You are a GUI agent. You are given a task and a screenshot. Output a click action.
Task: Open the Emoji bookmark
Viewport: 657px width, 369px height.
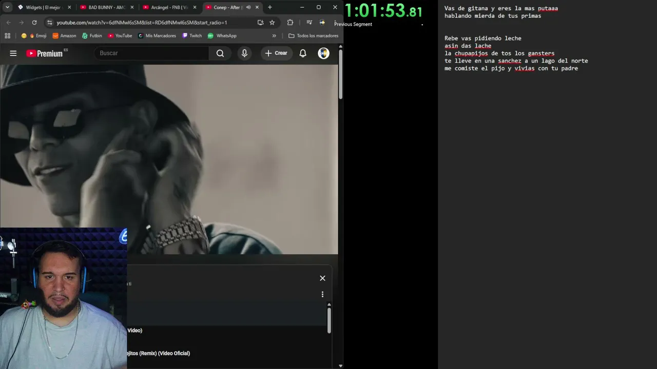click(x=34, y=36)
